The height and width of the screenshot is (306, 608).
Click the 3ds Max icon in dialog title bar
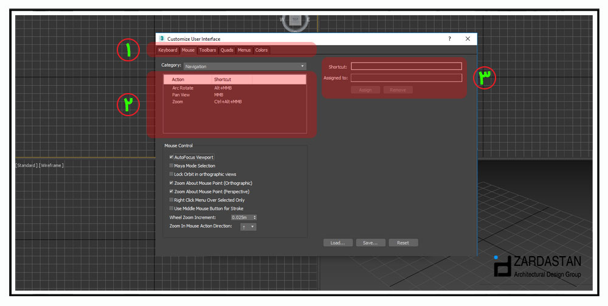[162, 39]
